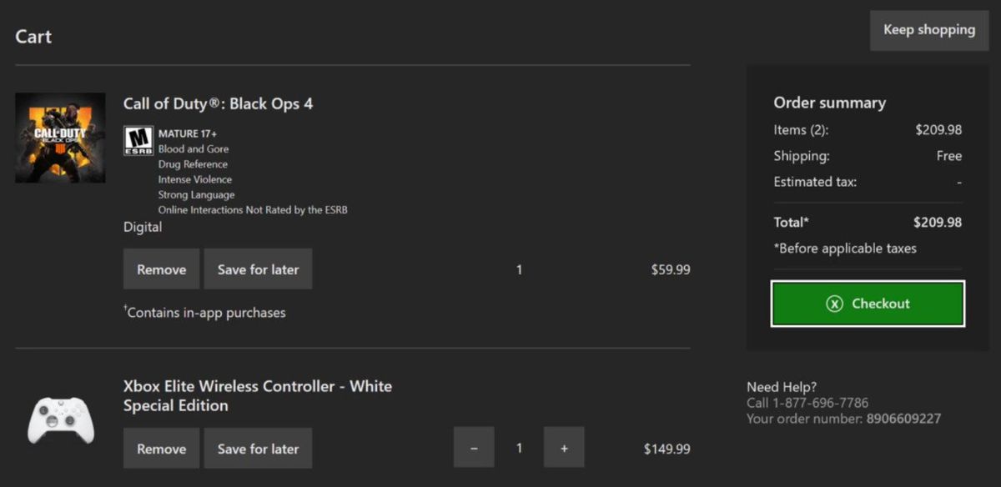
Task: Click Keep shopping
Action: 928,30
